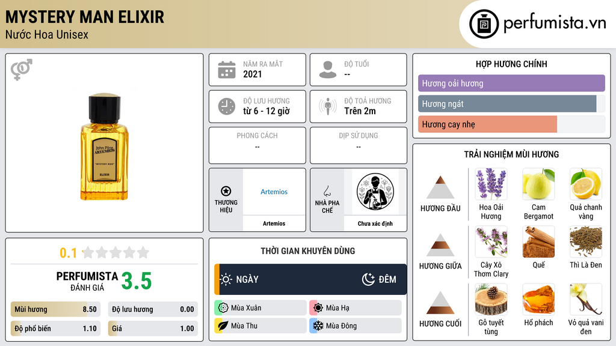
Task: Click the clock icon for longevity
Action: pos(227,106)
